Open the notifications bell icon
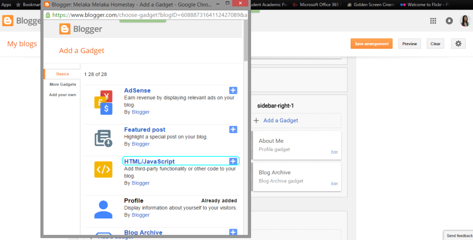 coord(449,21)
